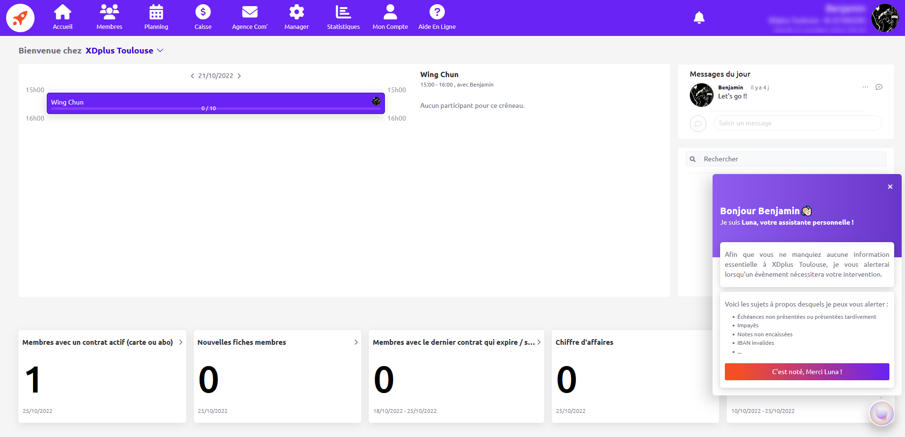This screenshot has width=905, height=437.
Task: Open Agence Com' envelope menu
Action: [x=250, y=17]
